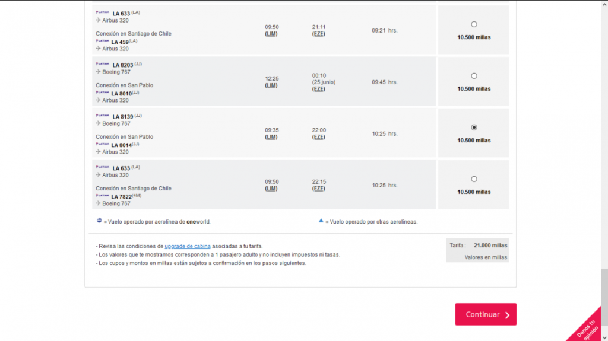Click LATAM logo next to LA 459
This screenshot has width=608, height=341.
point(102,42)
